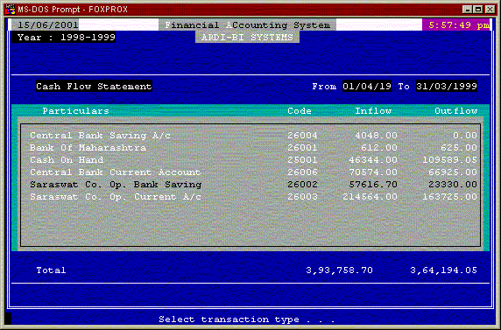
Task: Maximize the FOXPROX window
Action: click(x=478, y=10)
